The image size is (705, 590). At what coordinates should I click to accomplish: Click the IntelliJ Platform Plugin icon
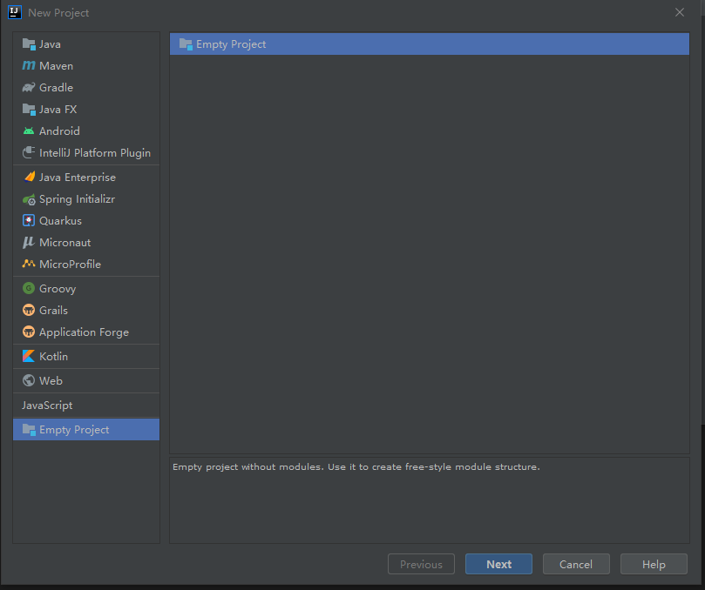pyautogui.click(x=29, y=152)
